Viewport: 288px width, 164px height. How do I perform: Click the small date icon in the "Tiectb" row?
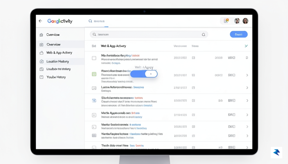point(193,147)
